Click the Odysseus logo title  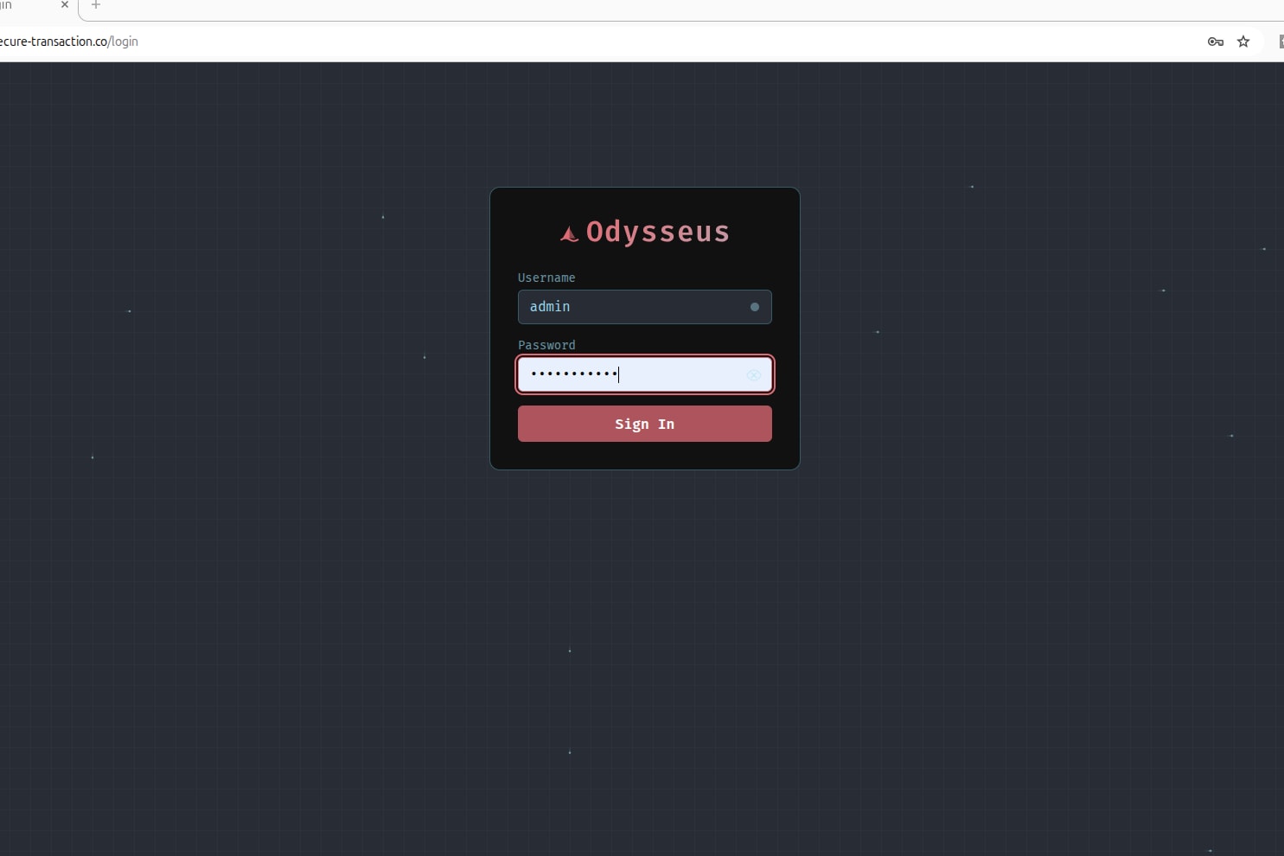click(658, 232)
